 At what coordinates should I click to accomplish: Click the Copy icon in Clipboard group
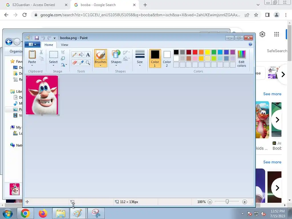tap(41, 59)
